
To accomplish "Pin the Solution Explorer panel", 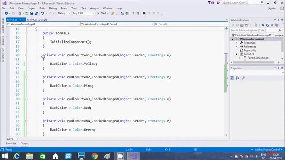I will click(x=278, y=20).
